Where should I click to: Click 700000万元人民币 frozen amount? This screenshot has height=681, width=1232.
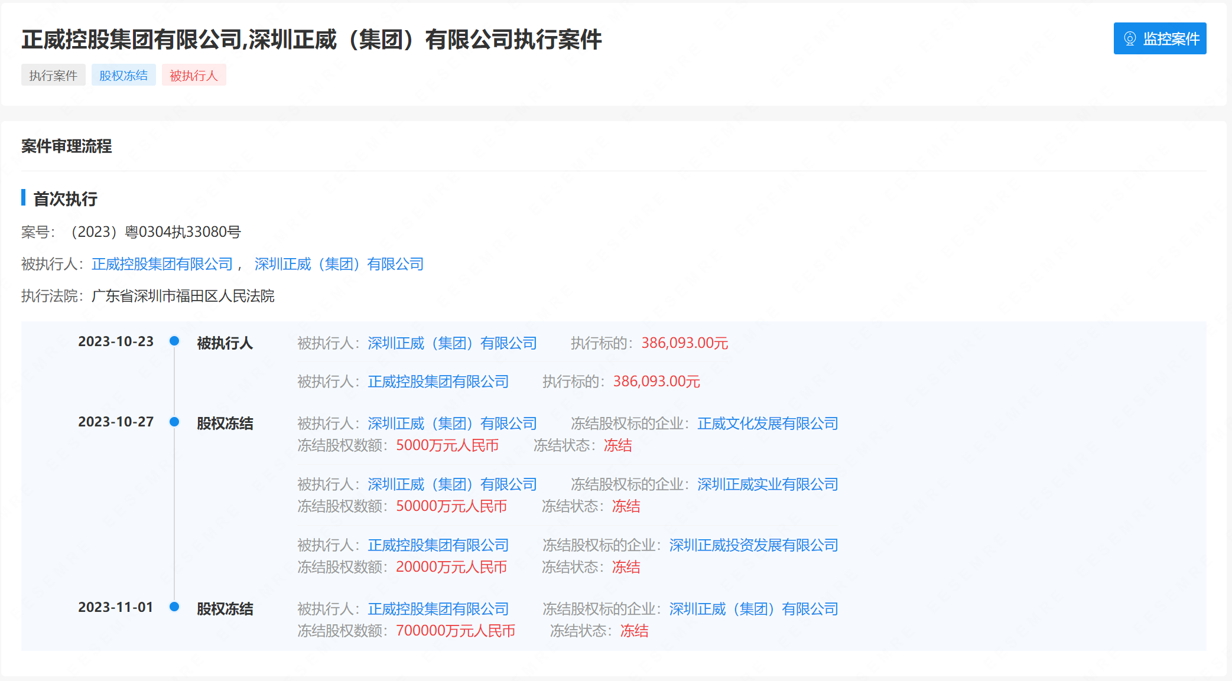[456, 631]
